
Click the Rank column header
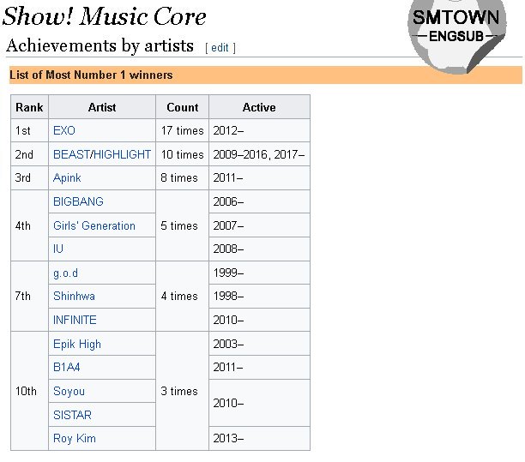click(29, 107)
